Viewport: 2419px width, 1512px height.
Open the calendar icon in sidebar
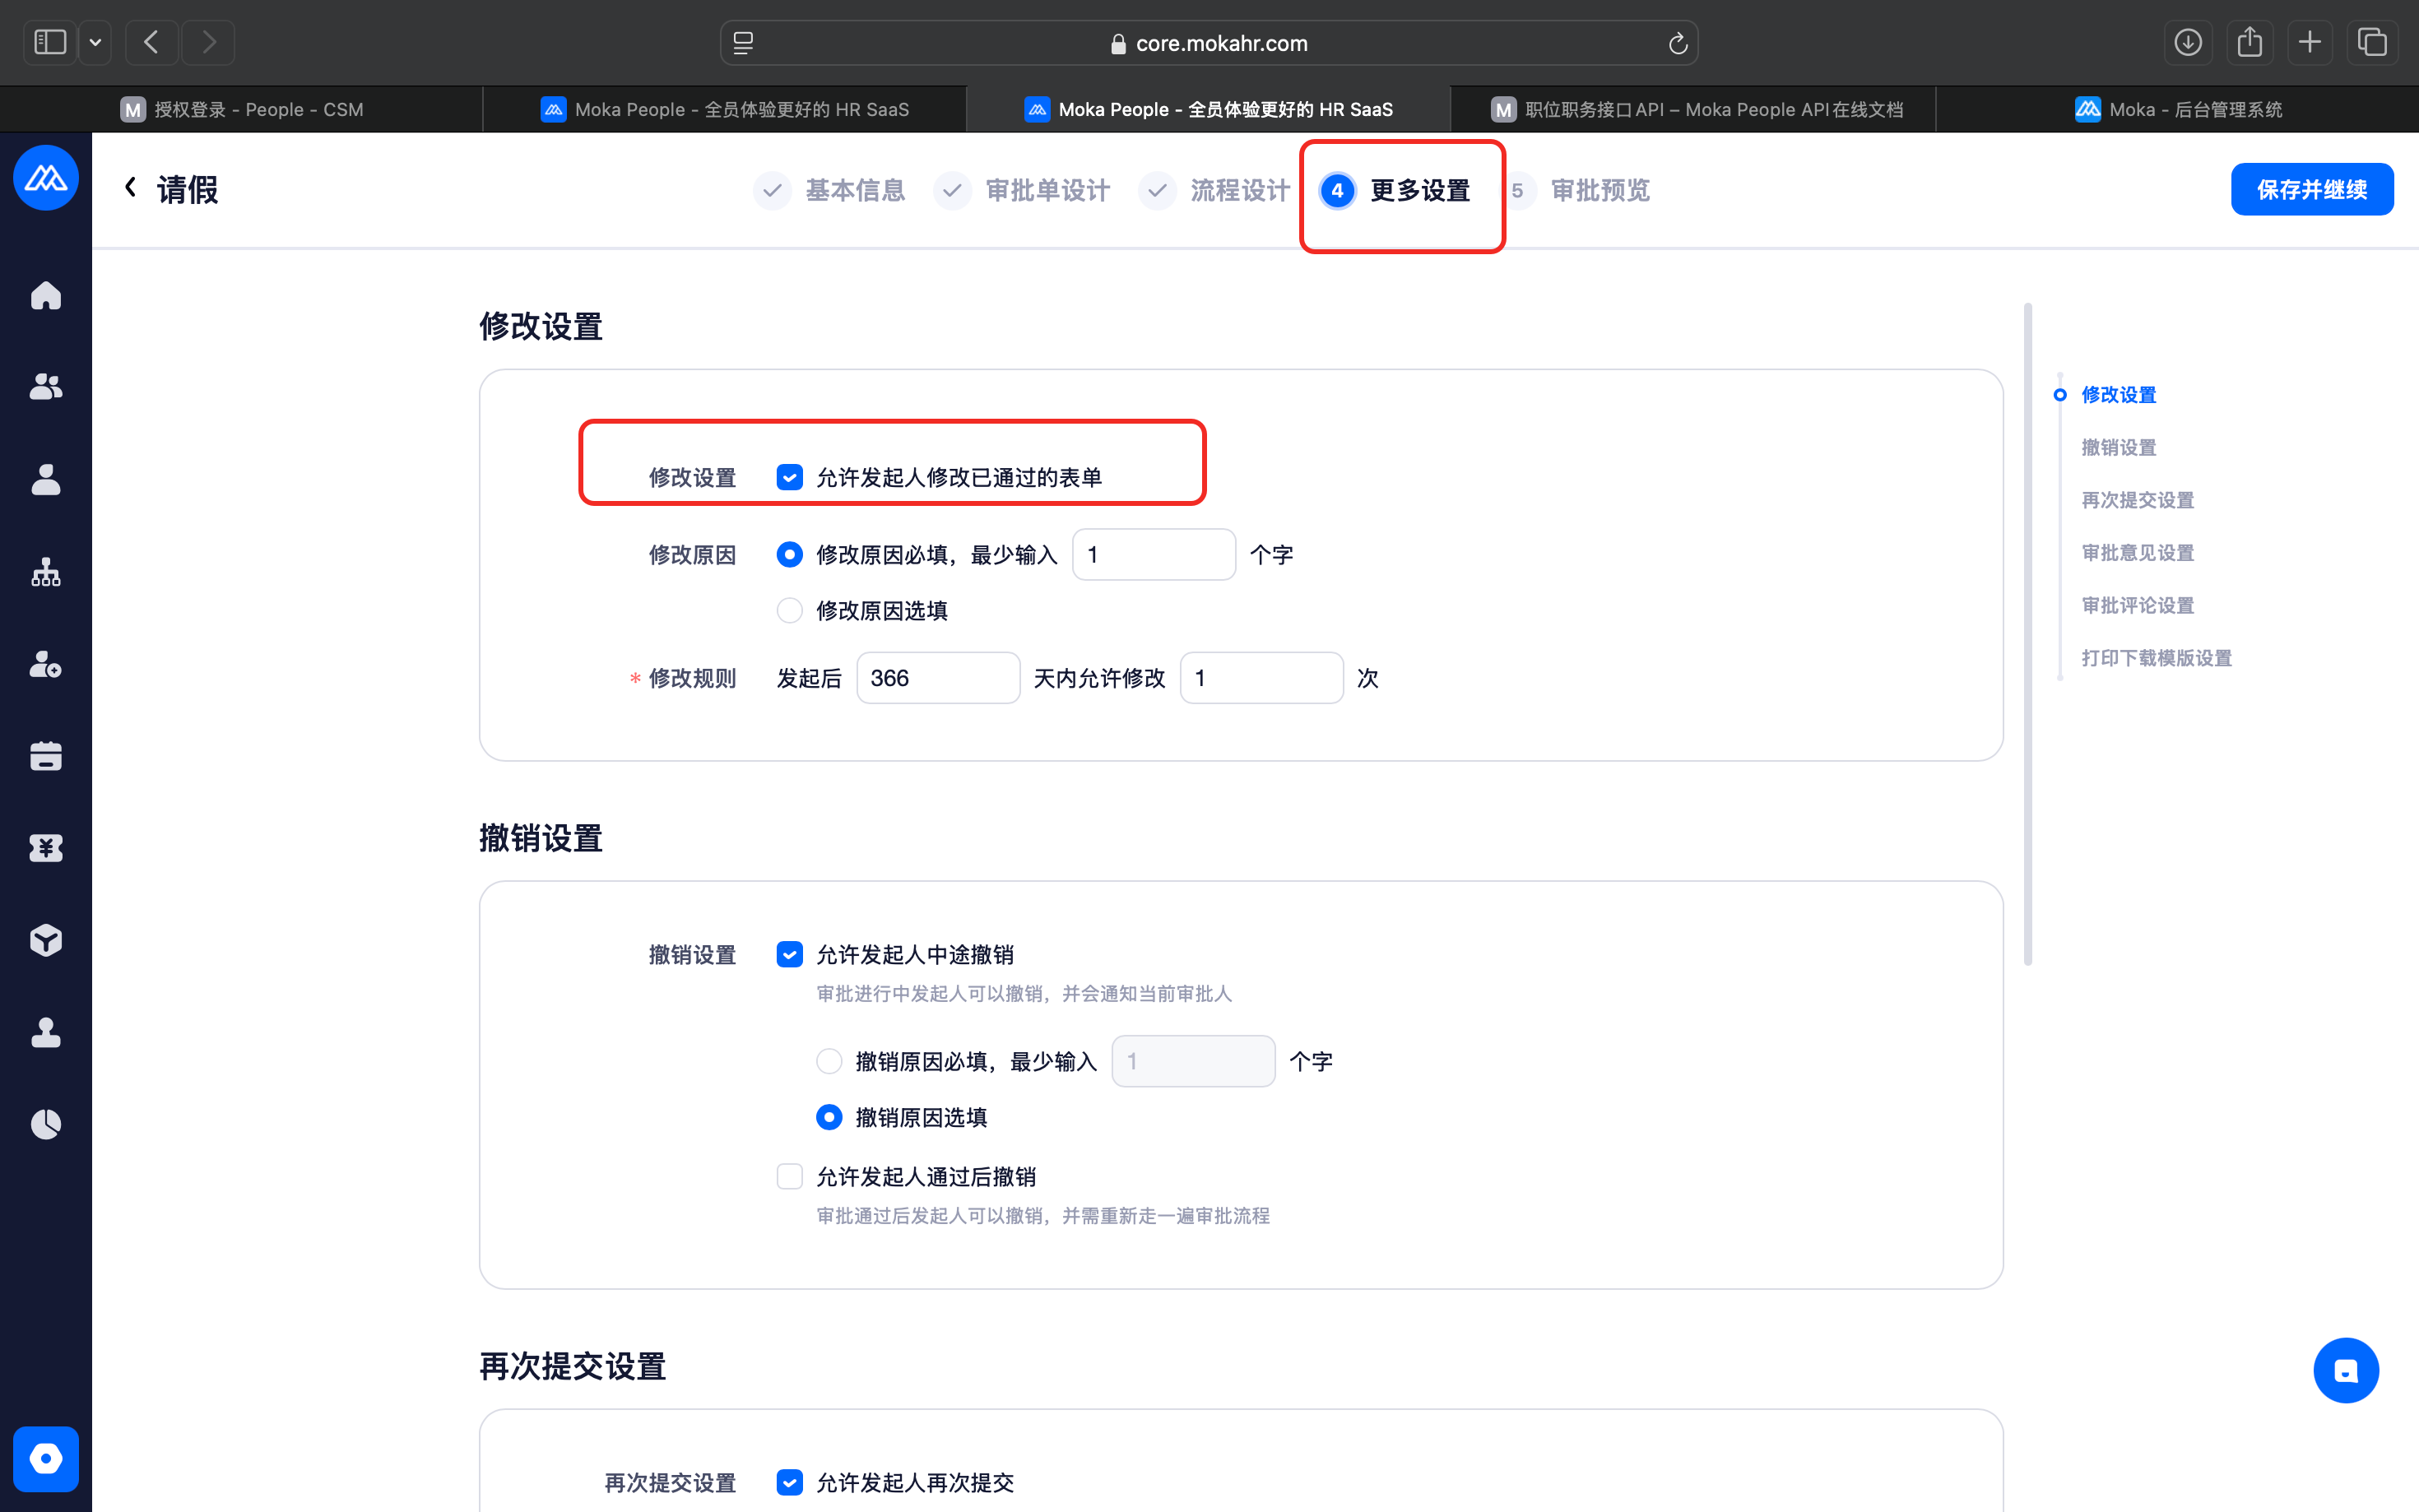pos(46,756)
